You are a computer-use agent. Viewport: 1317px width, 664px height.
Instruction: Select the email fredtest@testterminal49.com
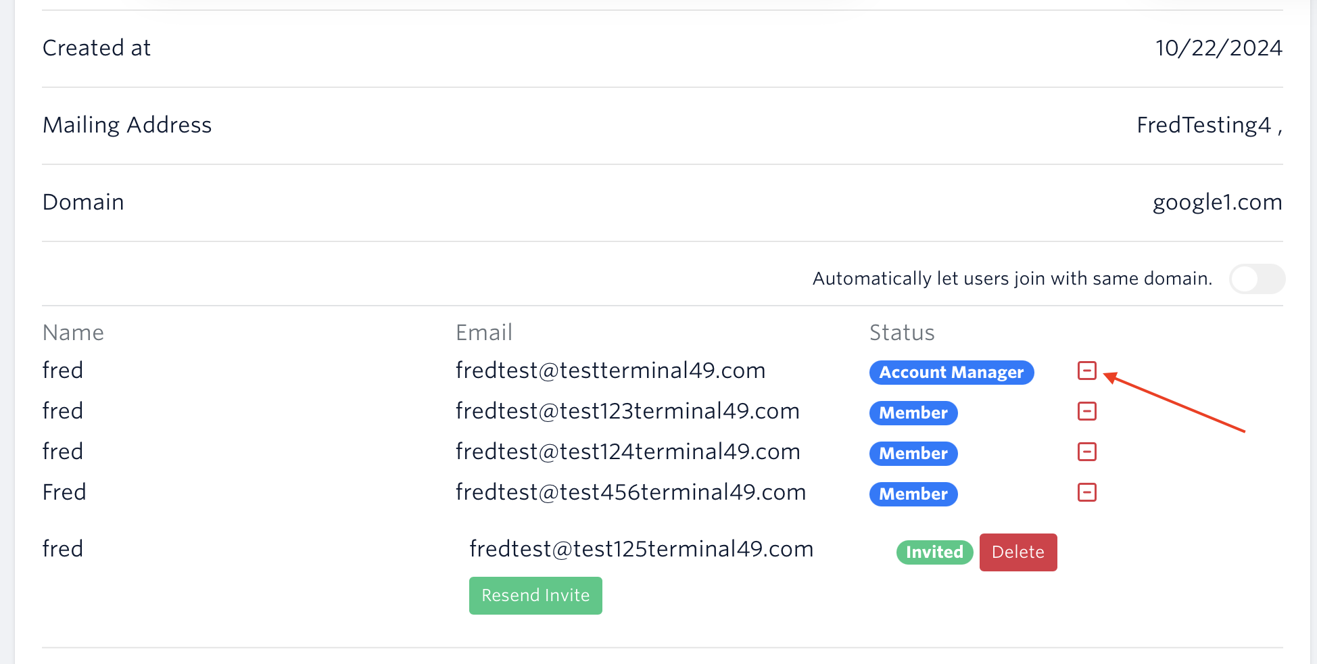(x=610, y=371)
